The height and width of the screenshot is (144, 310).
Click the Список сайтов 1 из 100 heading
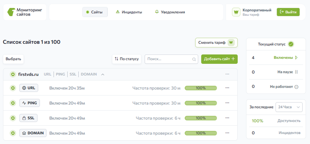tap(31, 42)
